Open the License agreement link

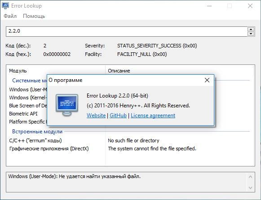[153, 115]
